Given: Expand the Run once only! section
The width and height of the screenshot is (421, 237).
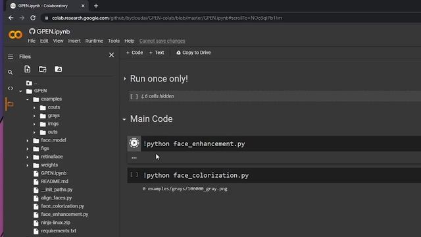Looking at the screenshot, I should pyautogui.click(x=125, y=79).
